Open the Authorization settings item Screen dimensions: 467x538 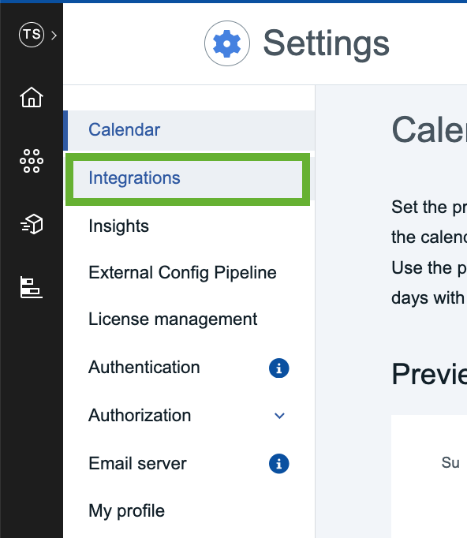(189, 416)
